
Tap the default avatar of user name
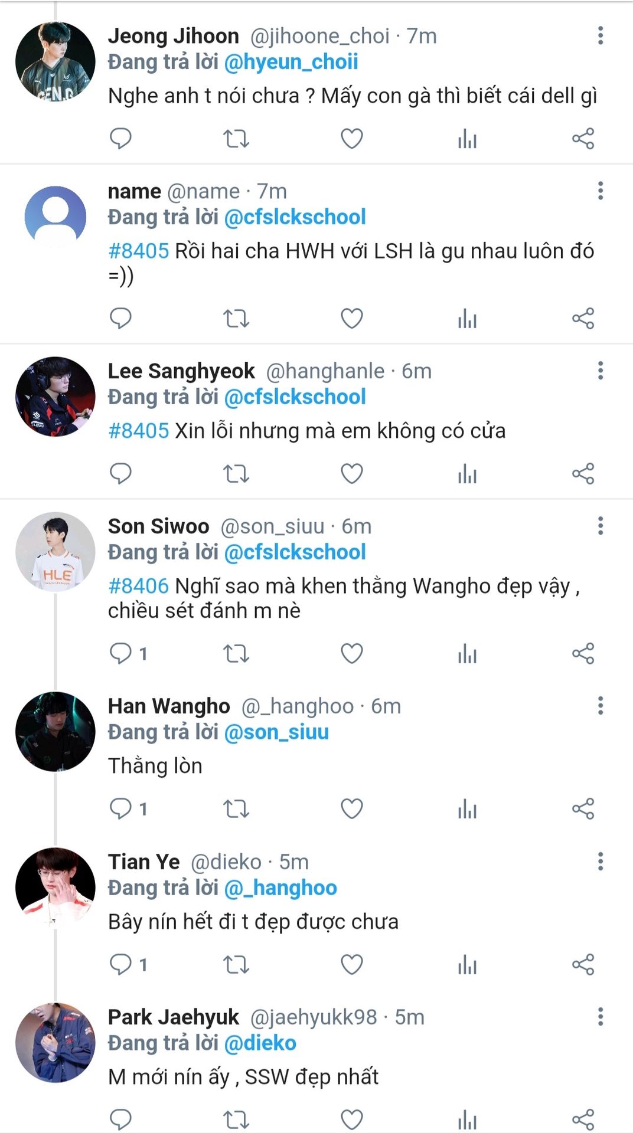[x=55, y=217]
